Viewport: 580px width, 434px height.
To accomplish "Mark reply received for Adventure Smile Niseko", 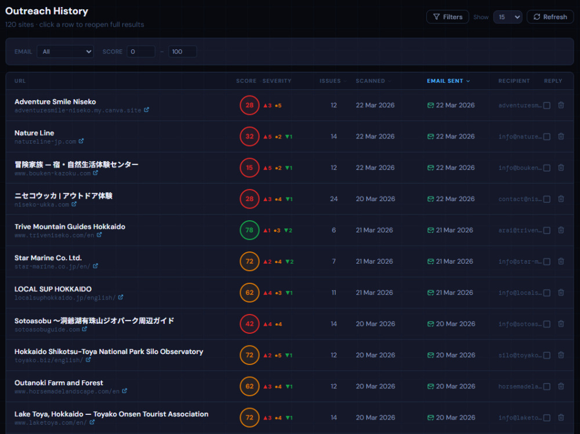I will tap(547, 105).
